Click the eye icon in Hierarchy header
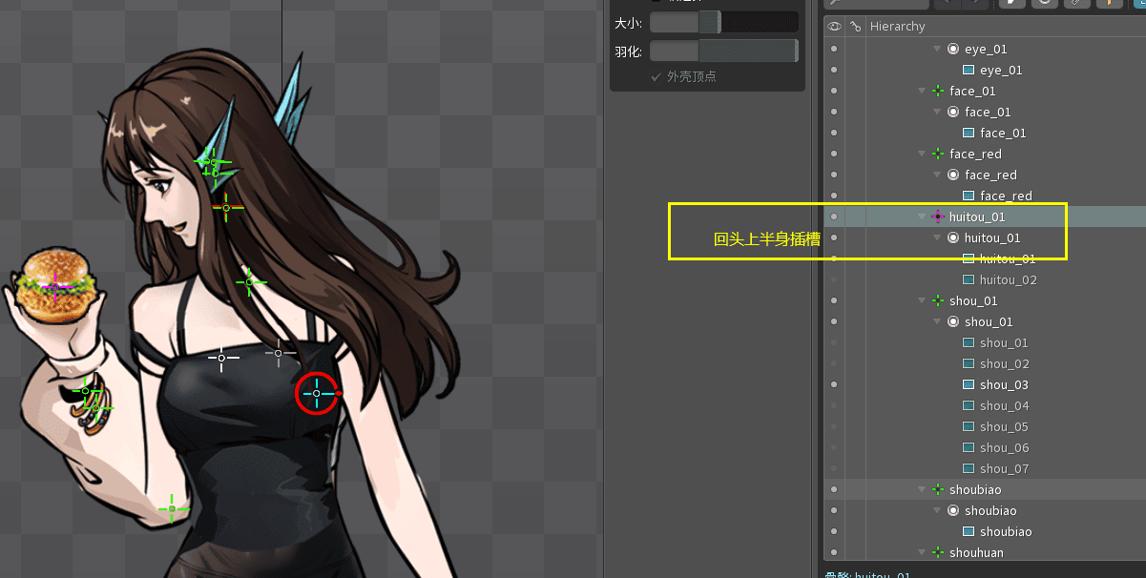Image resolution: width=1146 pixels, height=578 pixels. tap(835, 27)
